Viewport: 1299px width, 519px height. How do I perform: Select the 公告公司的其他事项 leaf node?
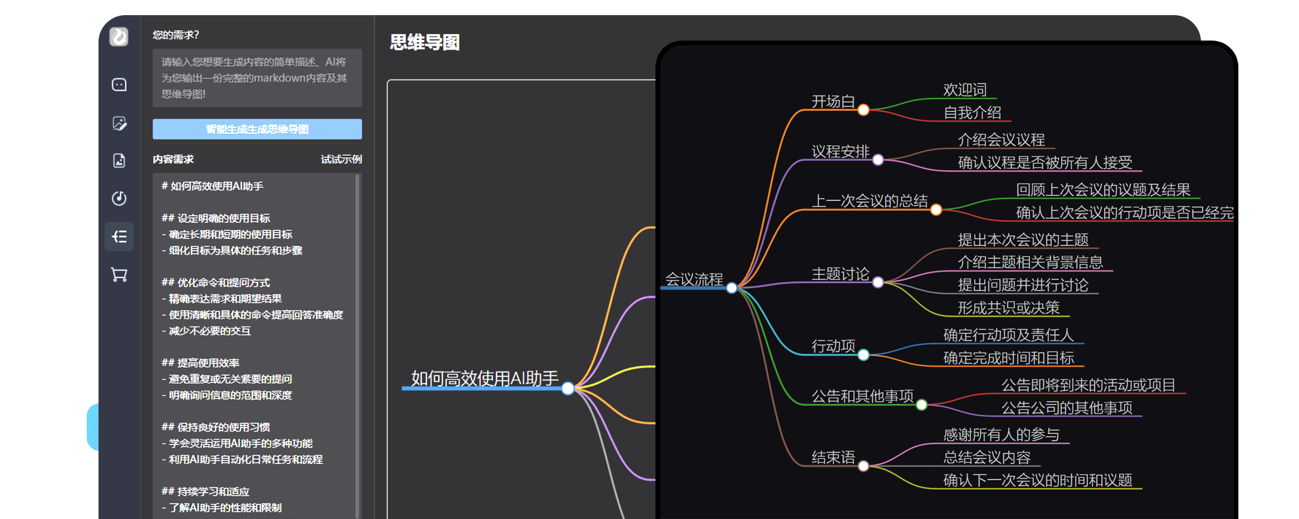tap(1066, 408)
